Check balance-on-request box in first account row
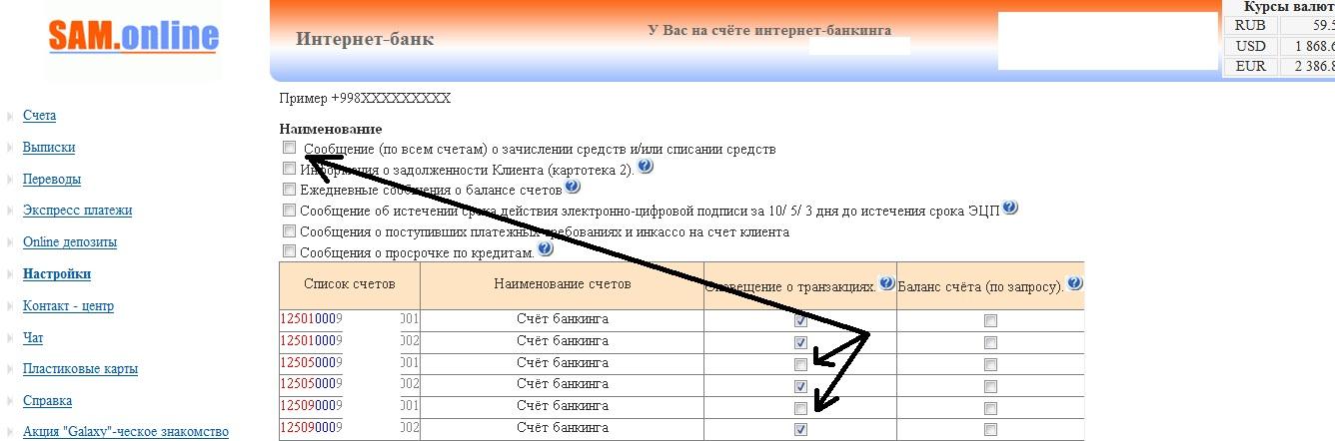Viewport: 1335px width, 441px height. 990,321
